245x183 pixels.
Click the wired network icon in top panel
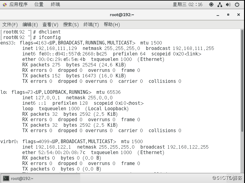click(x=219, y=4)
